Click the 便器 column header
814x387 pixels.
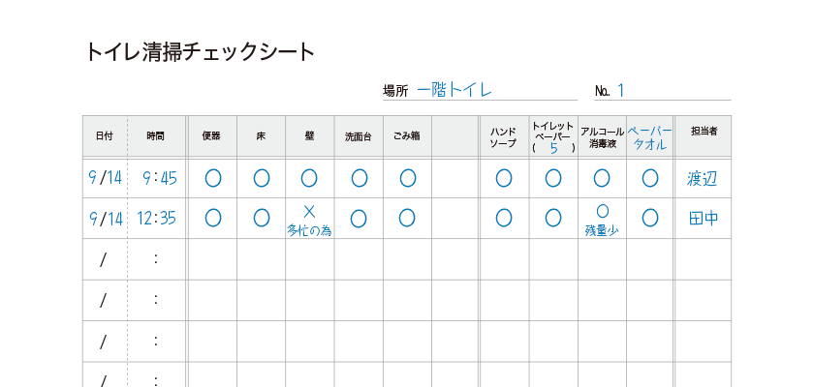pos(211,136)
